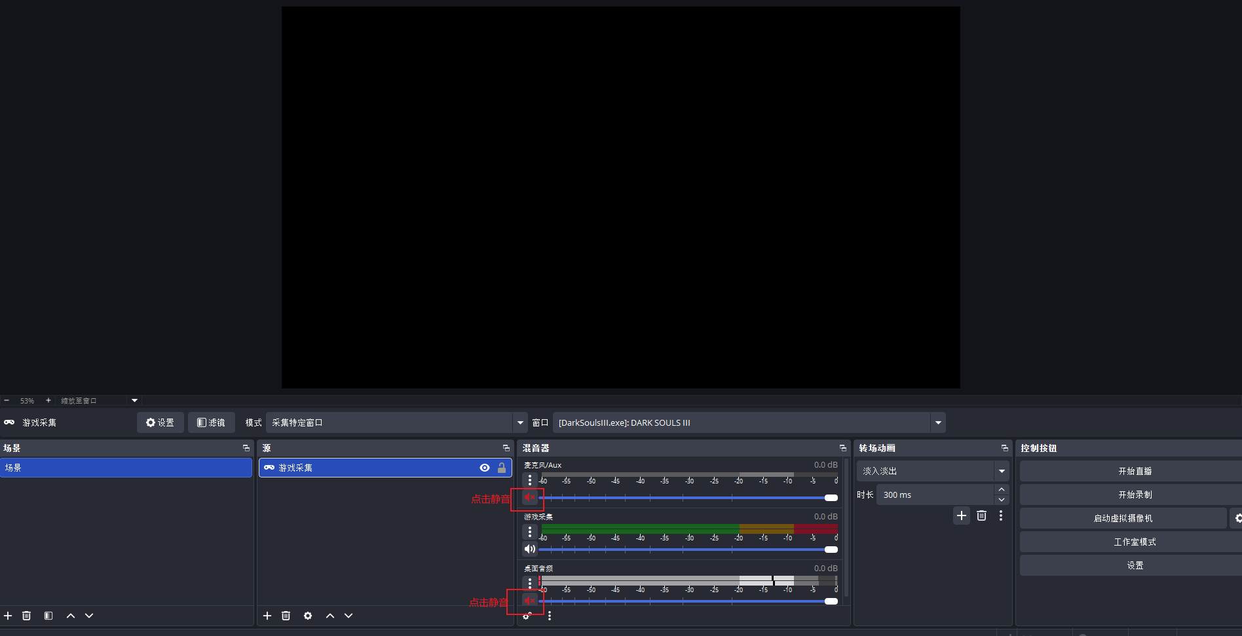Add a new source with the plus icon
The image size is (1242, 636).
click(267, 616)
